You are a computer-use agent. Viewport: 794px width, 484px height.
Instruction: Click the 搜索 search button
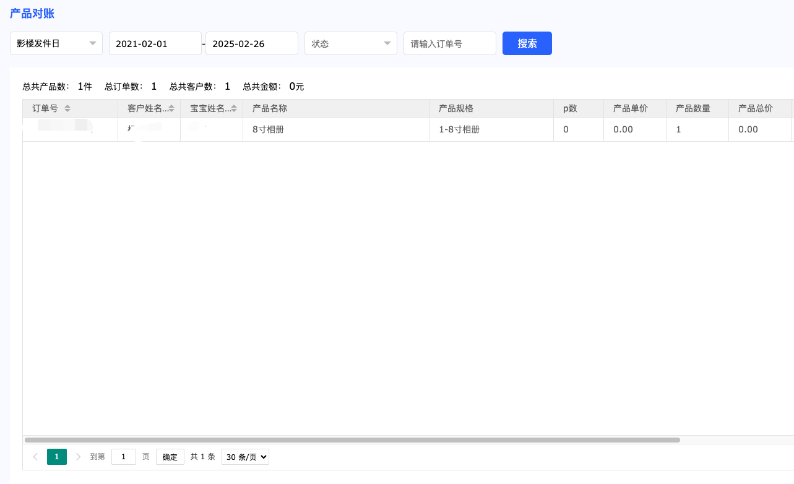tap(527, 43)
